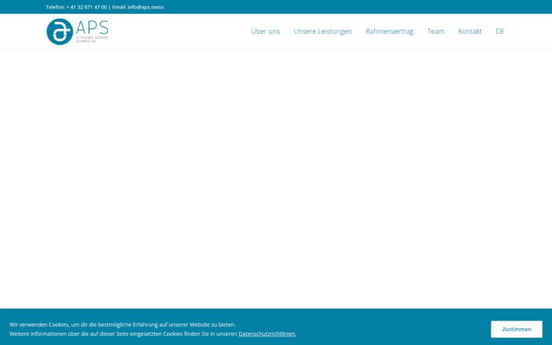Open the Datenschutzrichtlinien link

[x=268, y=333]
